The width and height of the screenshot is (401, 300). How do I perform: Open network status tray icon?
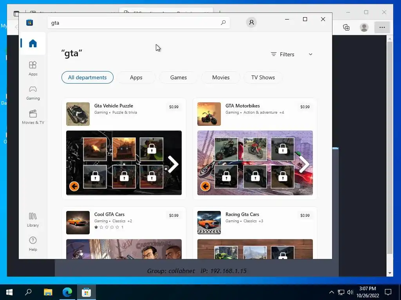[x=341, y=292]
